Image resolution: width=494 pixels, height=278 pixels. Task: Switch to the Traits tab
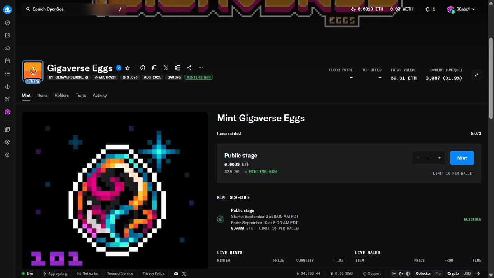tap(81, 95)
